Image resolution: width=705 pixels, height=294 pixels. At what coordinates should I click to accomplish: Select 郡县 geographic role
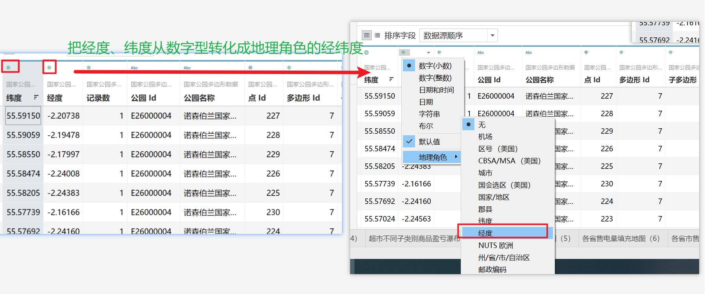[508, 209]
